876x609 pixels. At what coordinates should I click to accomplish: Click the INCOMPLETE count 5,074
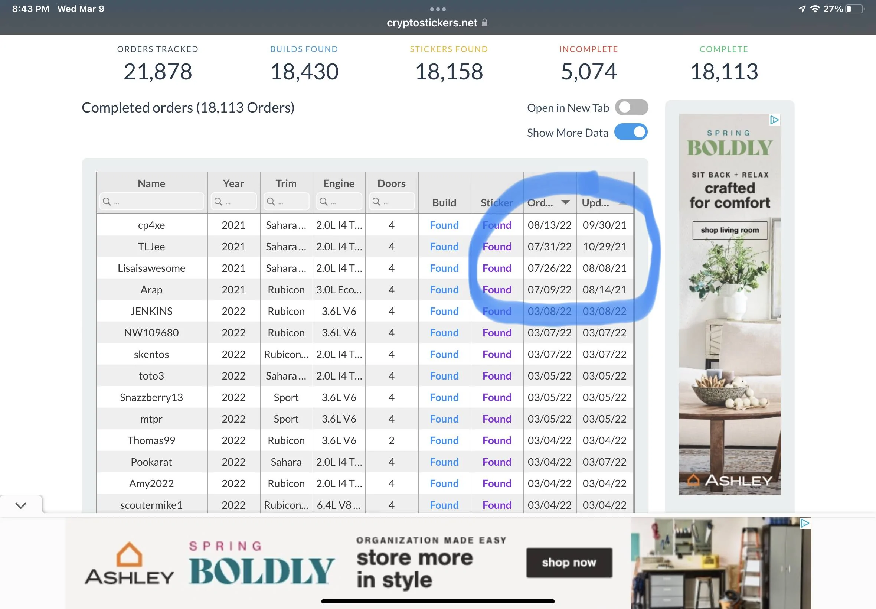coord(588,72)
